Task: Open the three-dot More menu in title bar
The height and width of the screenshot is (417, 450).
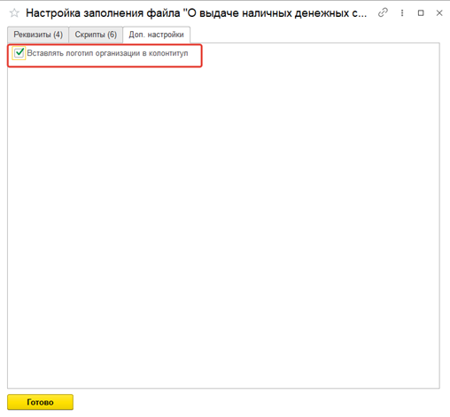Action: click(x=402, y=13)
